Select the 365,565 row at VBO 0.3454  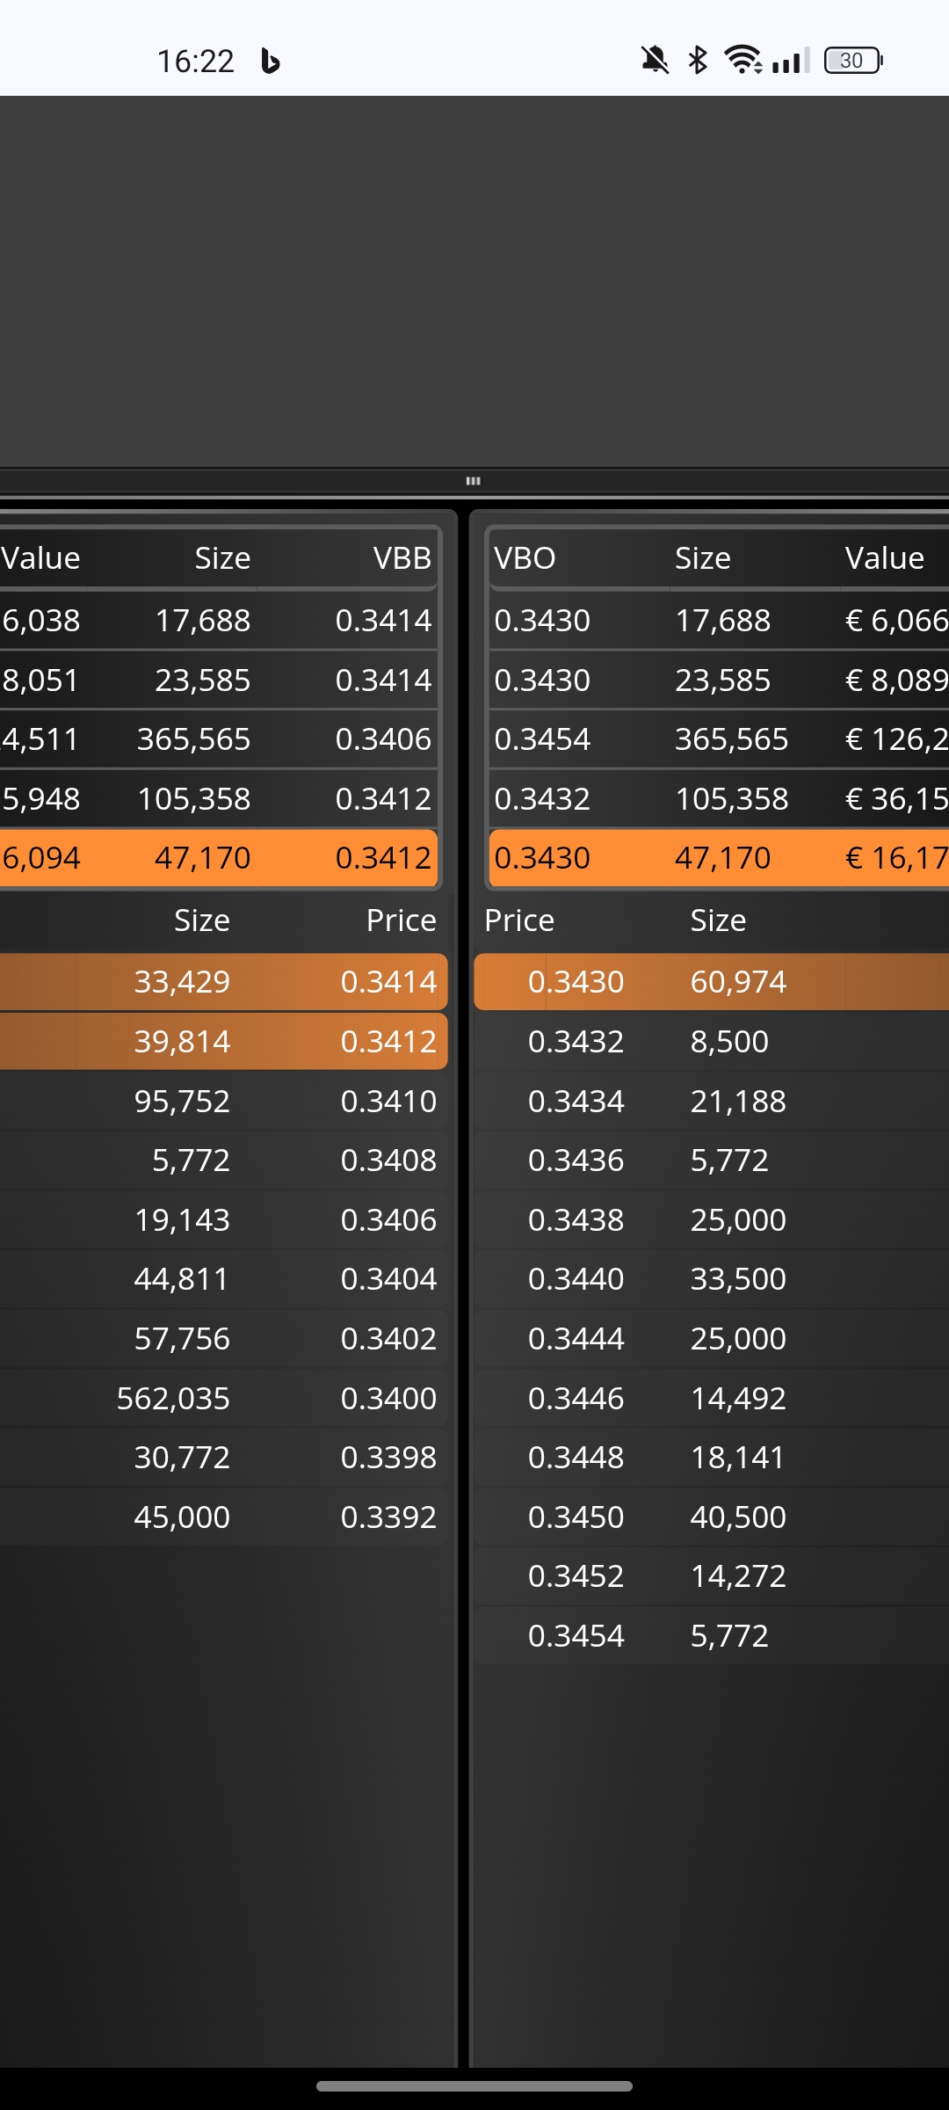click(x=719, y=739)
